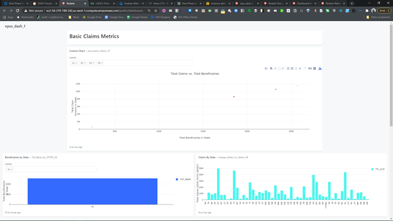Image resolution: width=393 pixels, height=221 pixels.
Task: Toggle the TOT_BENE legend series visibility
Action: pos(183,179)
